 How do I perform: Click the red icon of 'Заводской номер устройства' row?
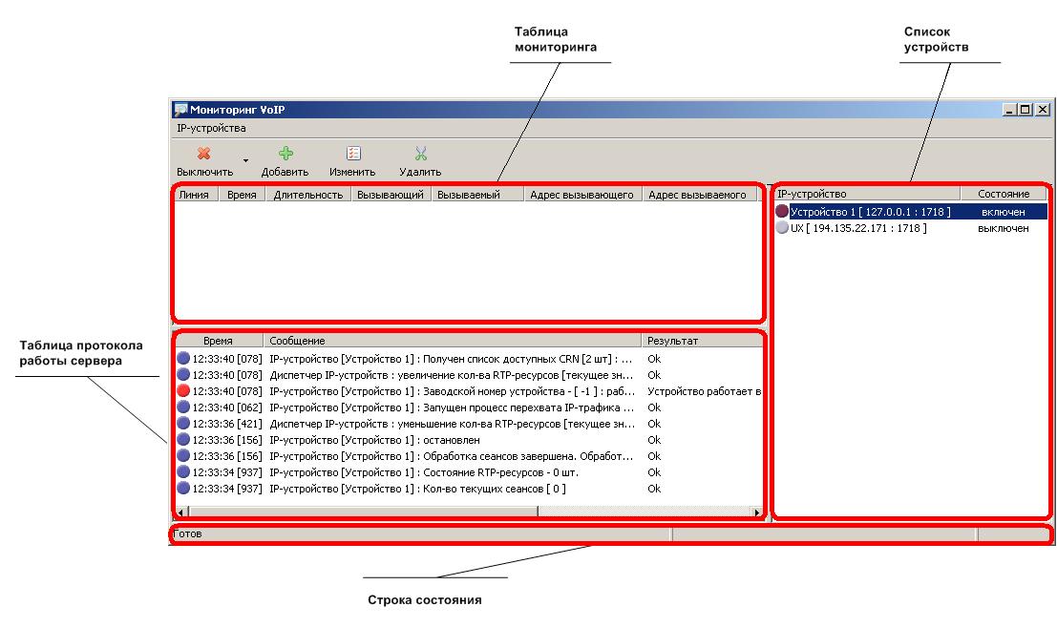coord(182,390)
